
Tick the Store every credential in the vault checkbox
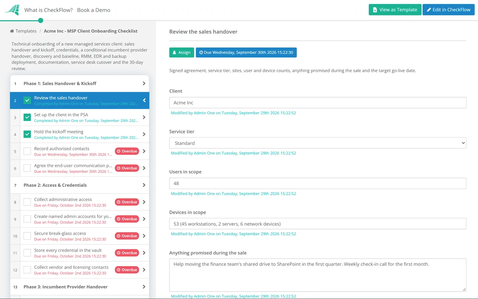coord(27,253)
